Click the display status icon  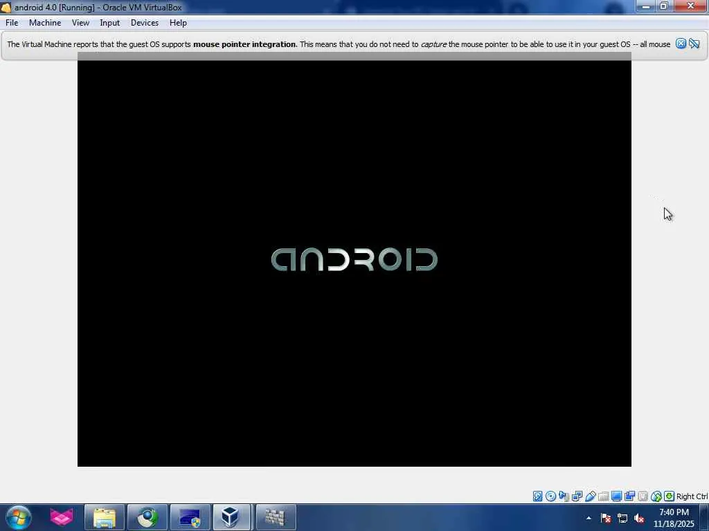[616, 496]
